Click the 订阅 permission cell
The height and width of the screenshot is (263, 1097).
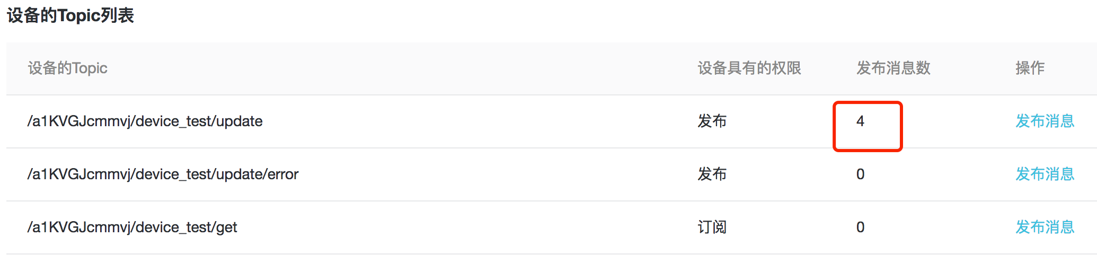(712, 227)
